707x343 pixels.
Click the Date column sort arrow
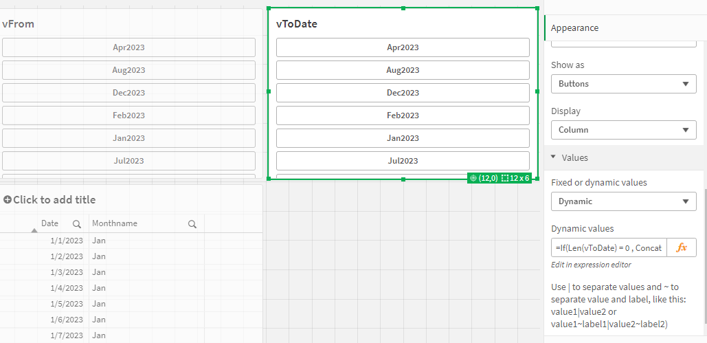34,230
